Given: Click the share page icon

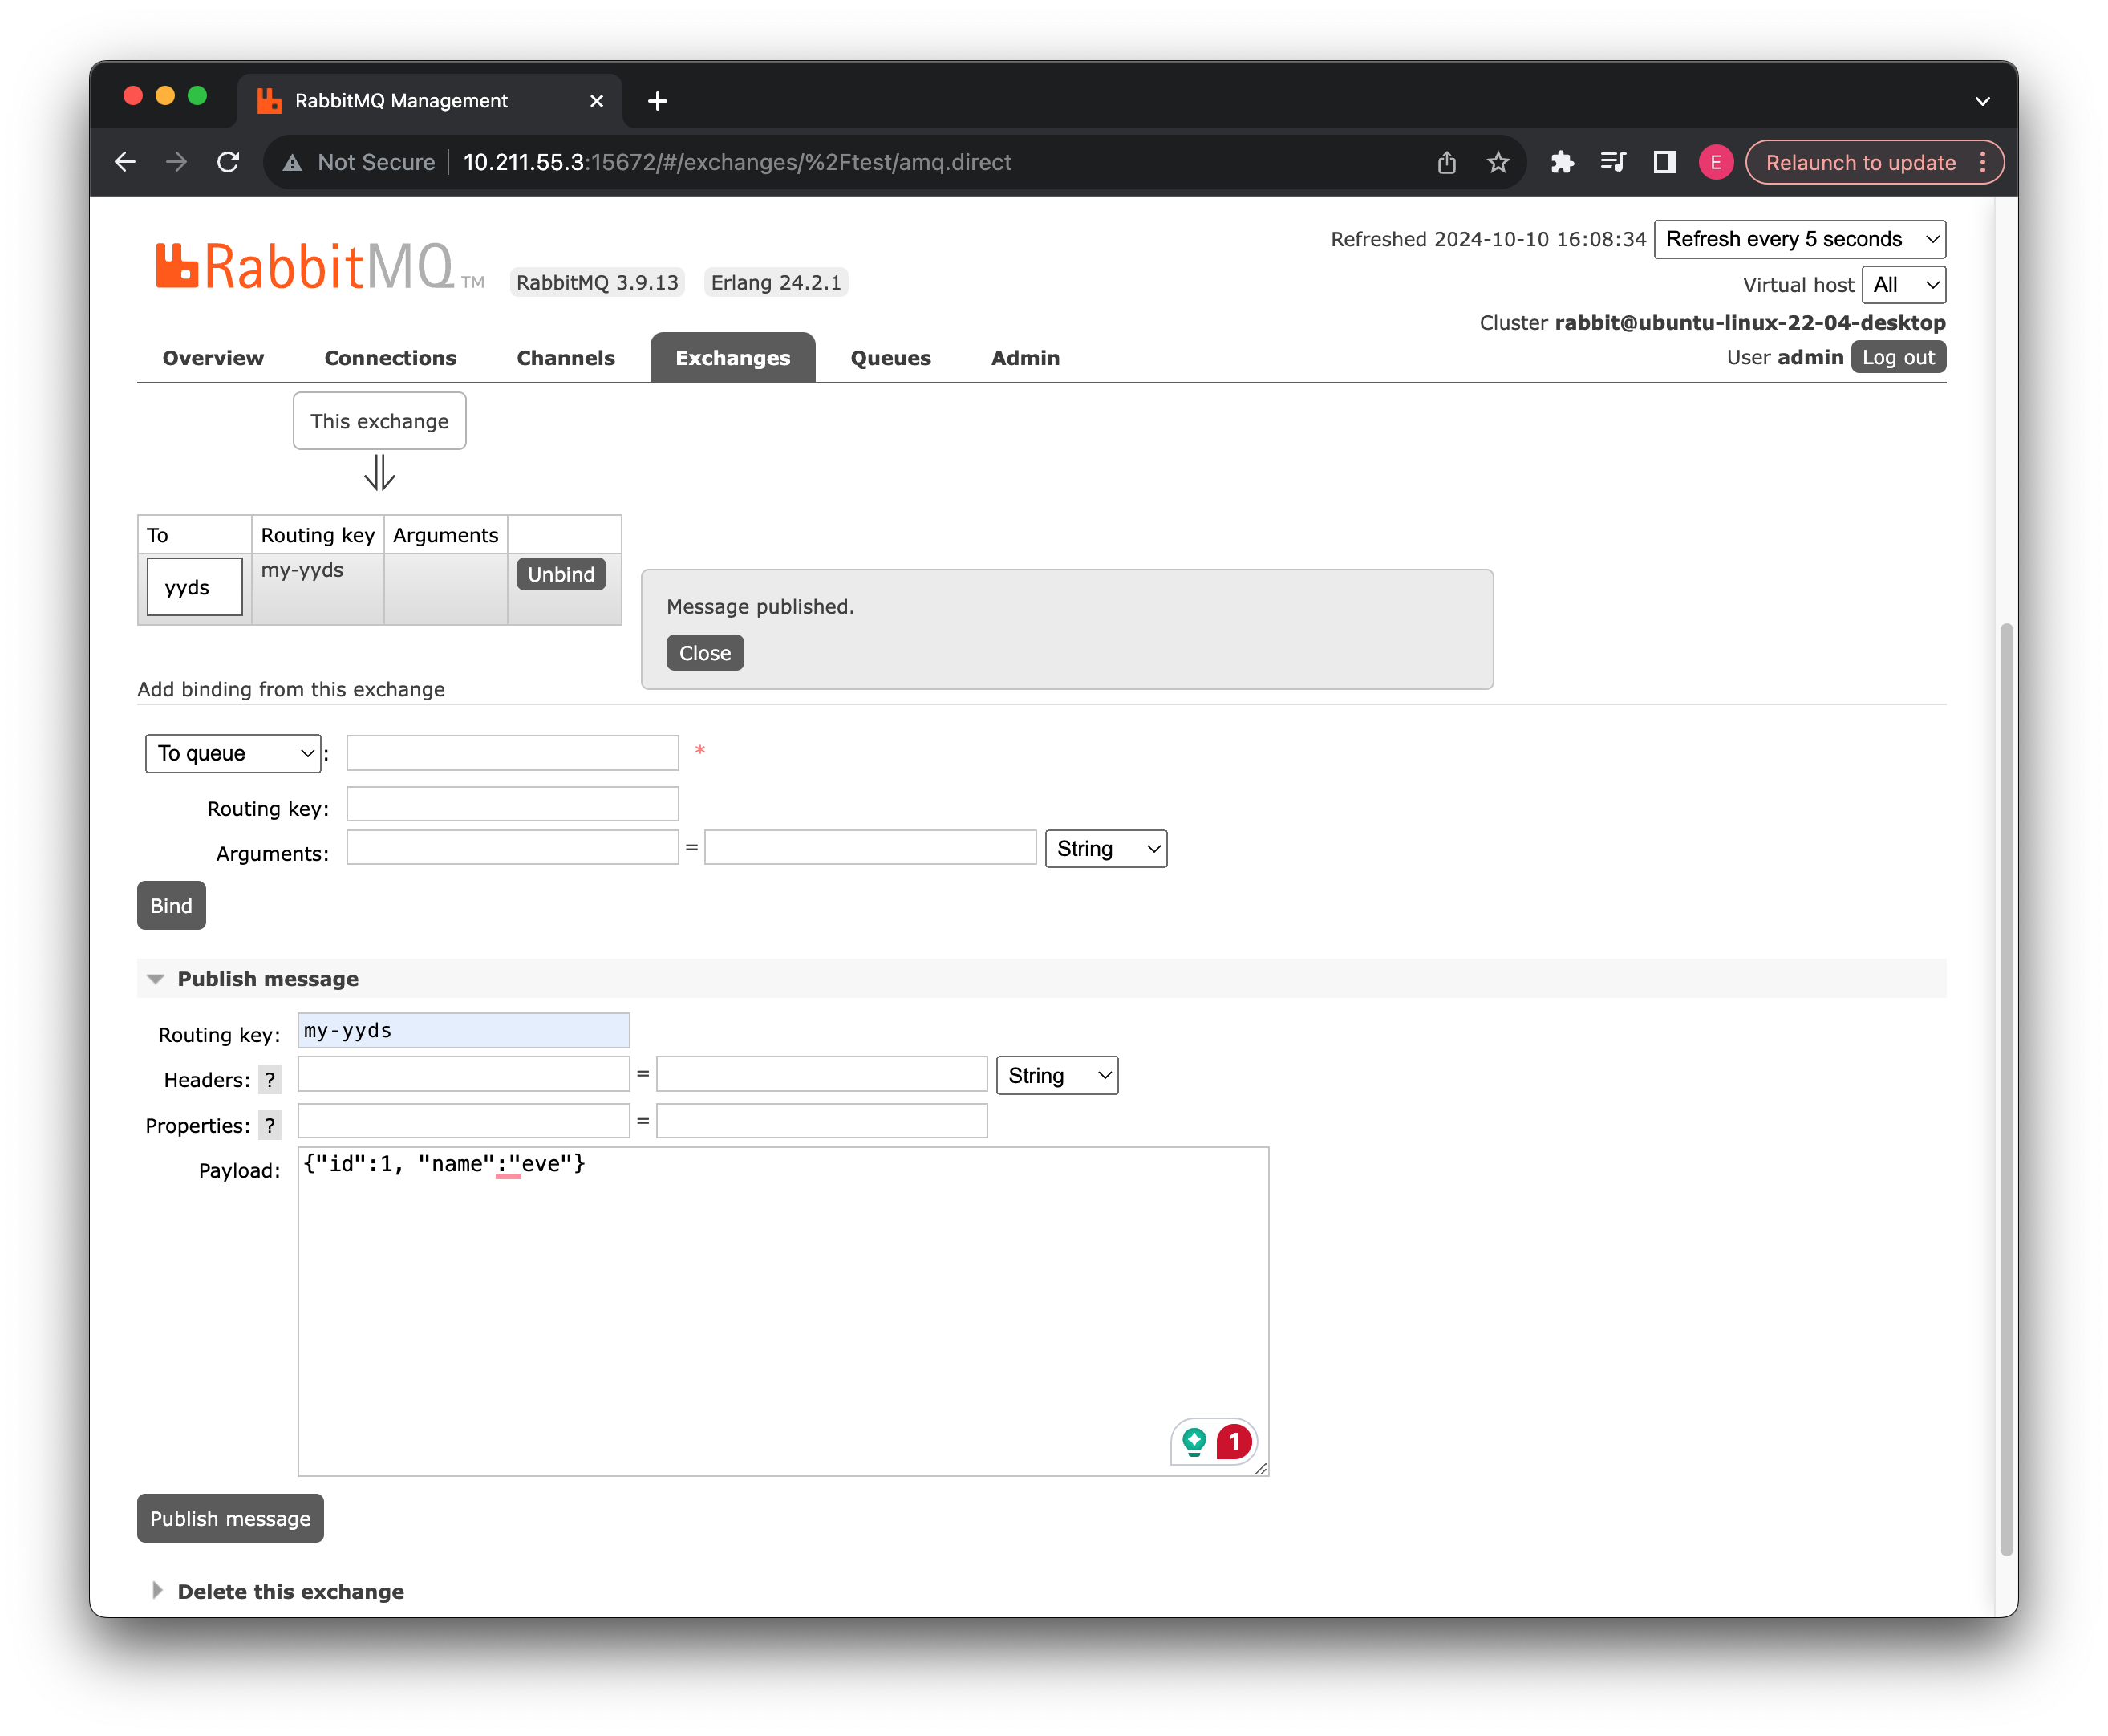Looking at the screenshot, I should (x=1446, y=162).
